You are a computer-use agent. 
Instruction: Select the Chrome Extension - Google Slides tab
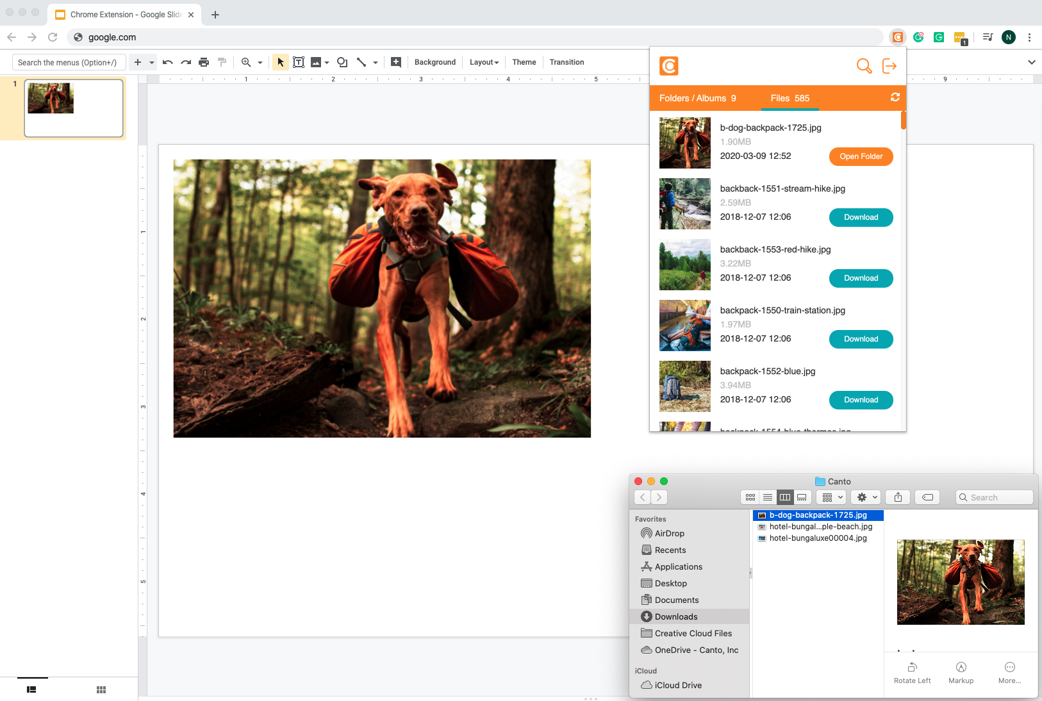[x=124, y=14]
